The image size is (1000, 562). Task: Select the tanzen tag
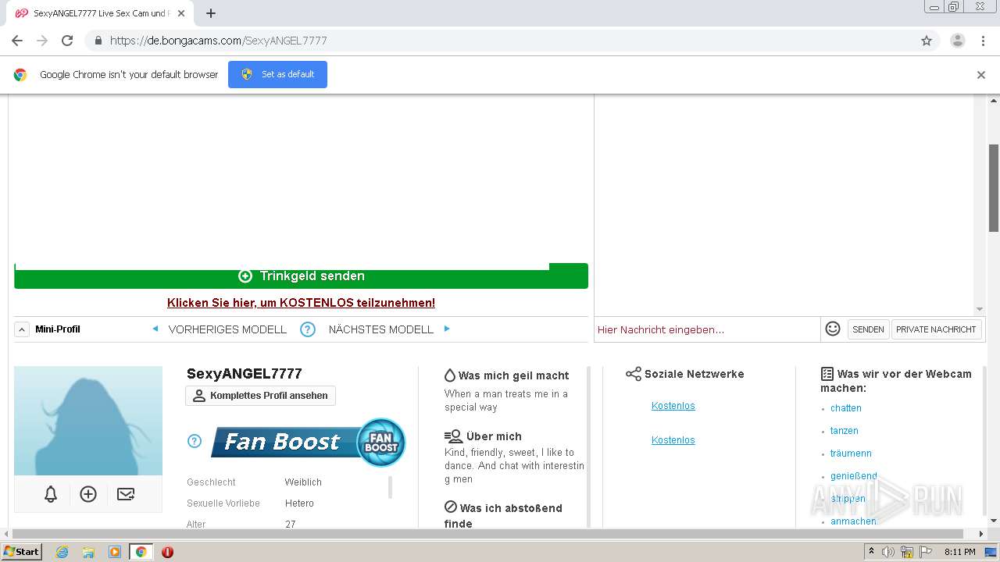(x=844, y=431)
